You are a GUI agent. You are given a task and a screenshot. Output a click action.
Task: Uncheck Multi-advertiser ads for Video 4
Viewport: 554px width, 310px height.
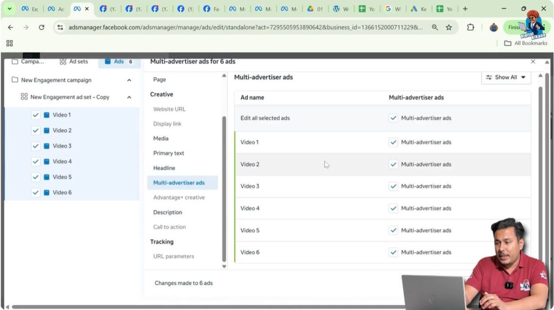coord(393,208)
